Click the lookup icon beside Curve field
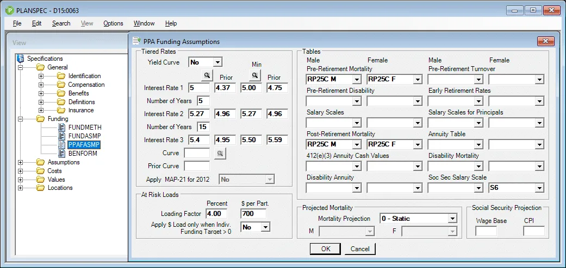This screenshot has width=566, height=268. click(220, 154)
